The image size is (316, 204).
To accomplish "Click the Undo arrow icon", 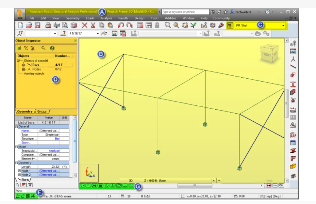I will coord(121,25).
